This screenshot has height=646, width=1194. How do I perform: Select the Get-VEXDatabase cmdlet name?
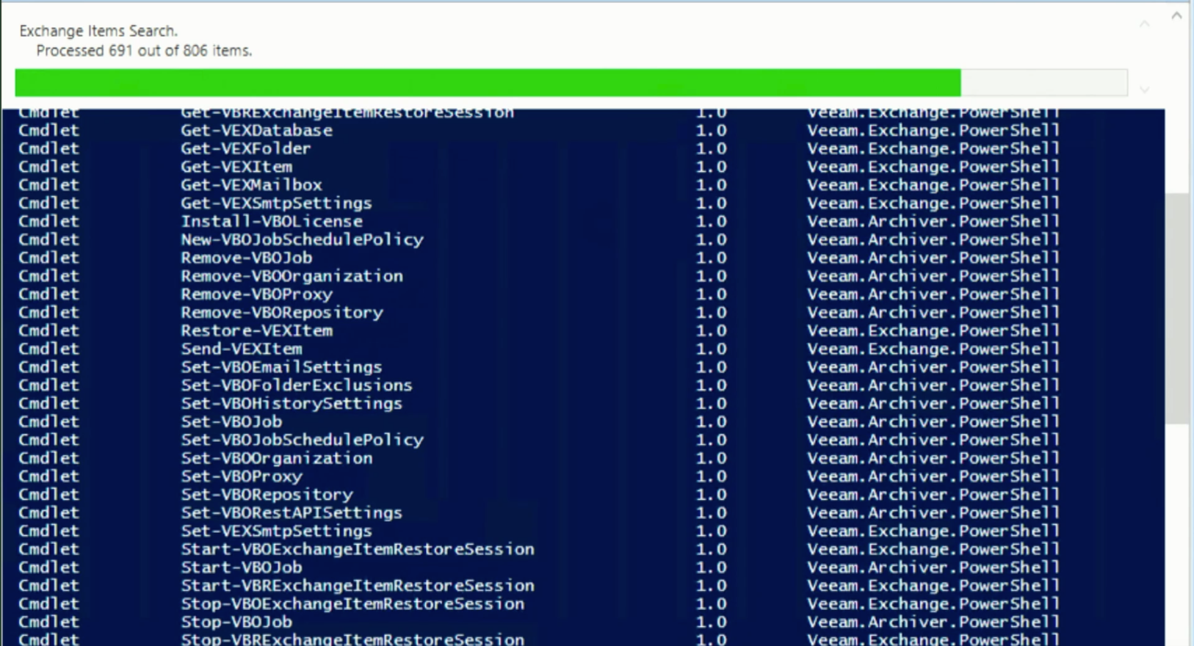tap(256, 131)
